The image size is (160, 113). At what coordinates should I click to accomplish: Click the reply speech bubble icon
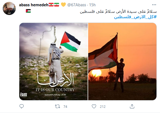point(21,106)
